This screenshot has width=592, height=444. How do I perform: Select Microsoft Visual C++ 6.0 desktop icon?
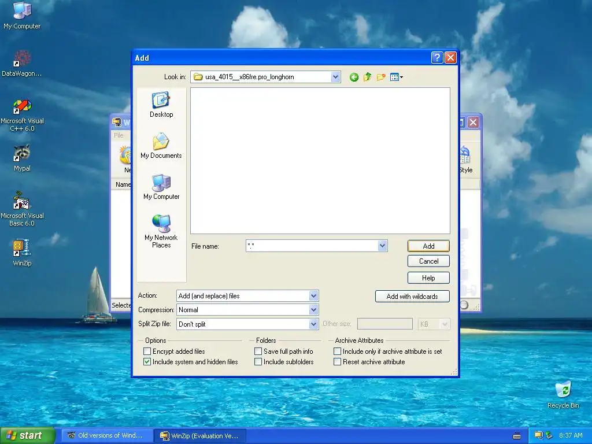tap(22, 115)
